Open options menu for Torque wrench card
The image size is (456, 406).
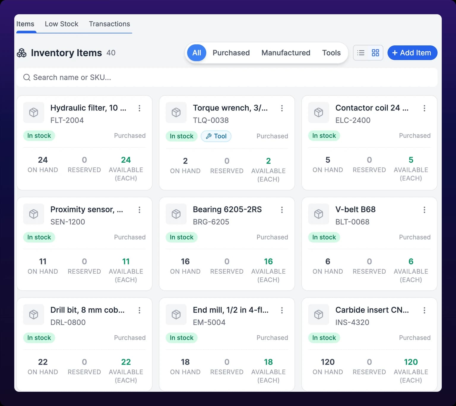[x=282, y=108]
